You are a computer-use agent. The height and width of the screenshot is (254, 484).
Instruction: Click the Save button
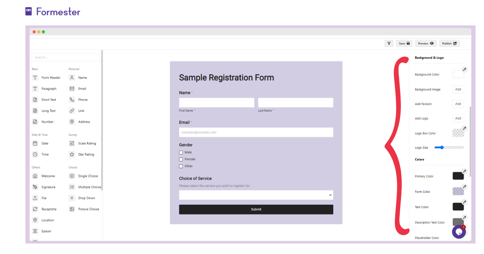[x=404, y=44]
